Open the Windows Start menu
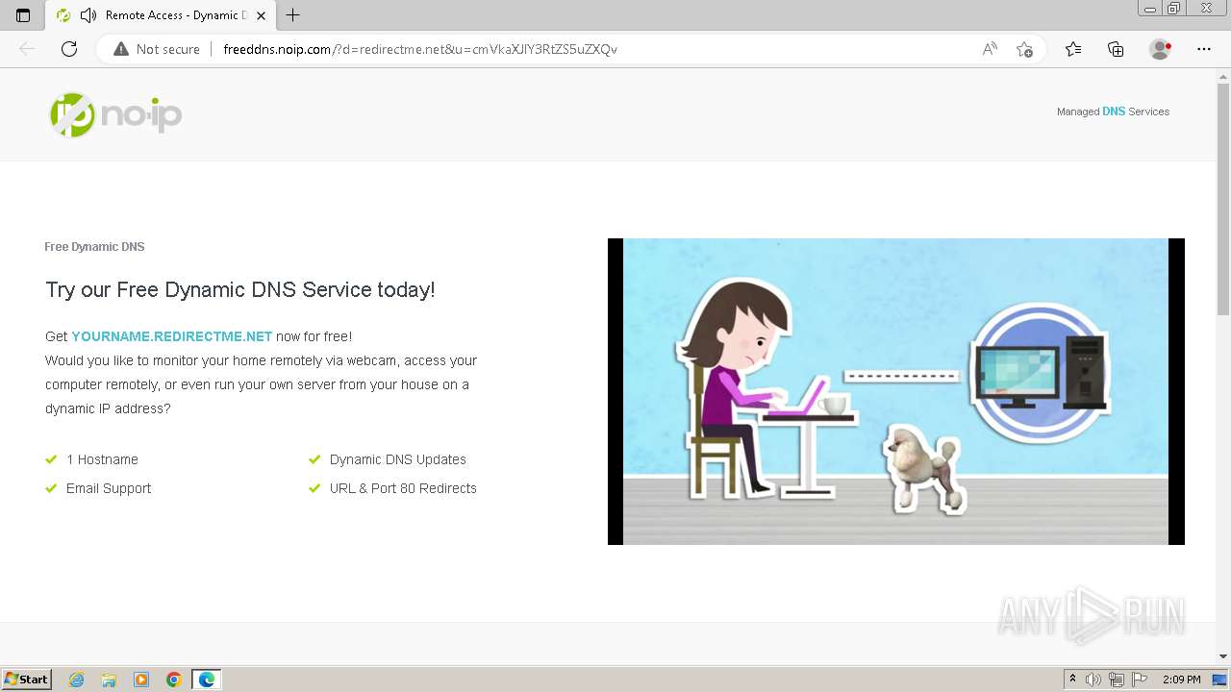The height and width of the screenshot is (692, 1231). click(x=26, y=680)
